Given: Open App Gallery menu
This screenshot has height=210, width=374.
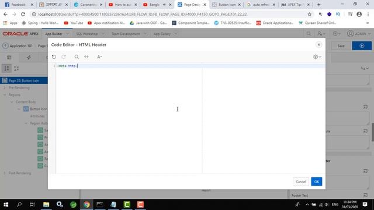Looking at the screenshot, I should point(162,34).
